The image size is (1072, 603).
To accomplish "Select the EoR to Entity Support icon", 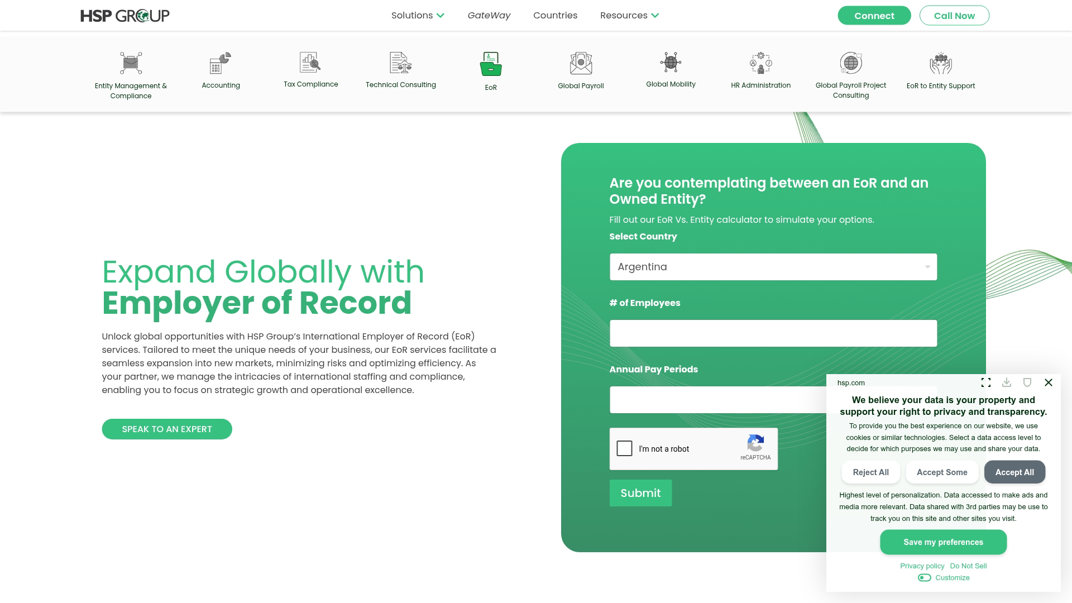I will (x=940, y=63).
